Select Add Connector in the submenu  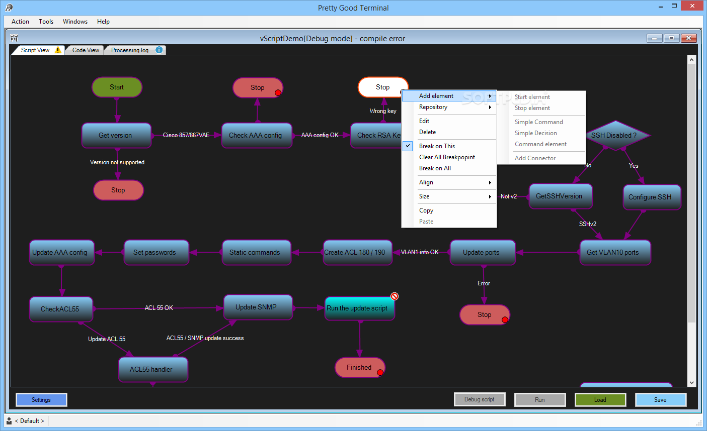(x=541, y=158)
